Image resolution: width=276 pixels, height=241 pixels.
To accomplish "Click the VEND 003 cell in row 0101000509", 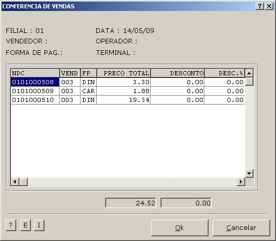I will pos(70,91).
